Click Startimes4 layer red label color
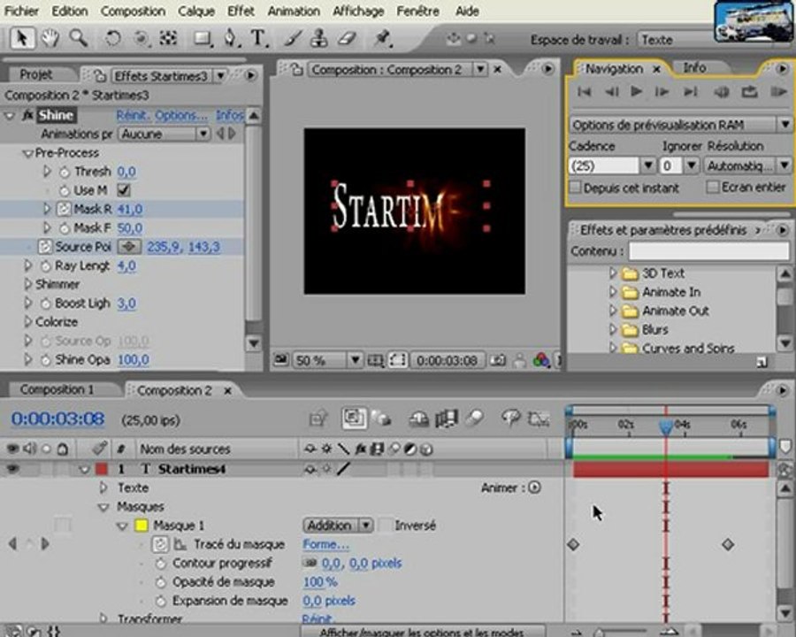796x637 pixels. (102, 468)
